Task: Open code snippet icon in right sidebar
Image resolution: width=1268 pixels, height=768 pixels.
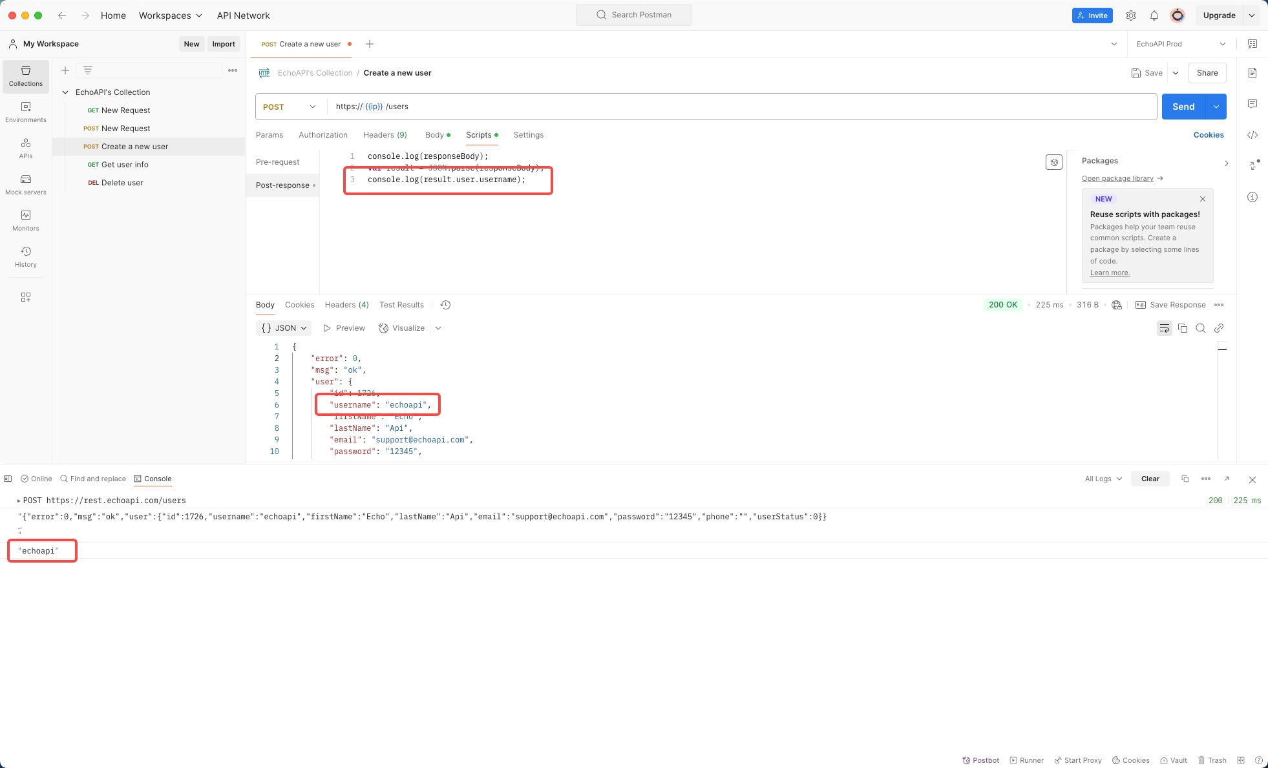Action: [1252, 135]
